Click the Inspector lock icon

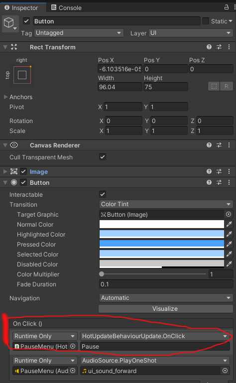pos(227,7)
